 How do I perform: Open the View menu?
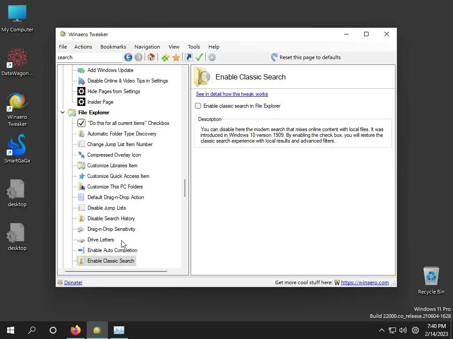[174, 47]
